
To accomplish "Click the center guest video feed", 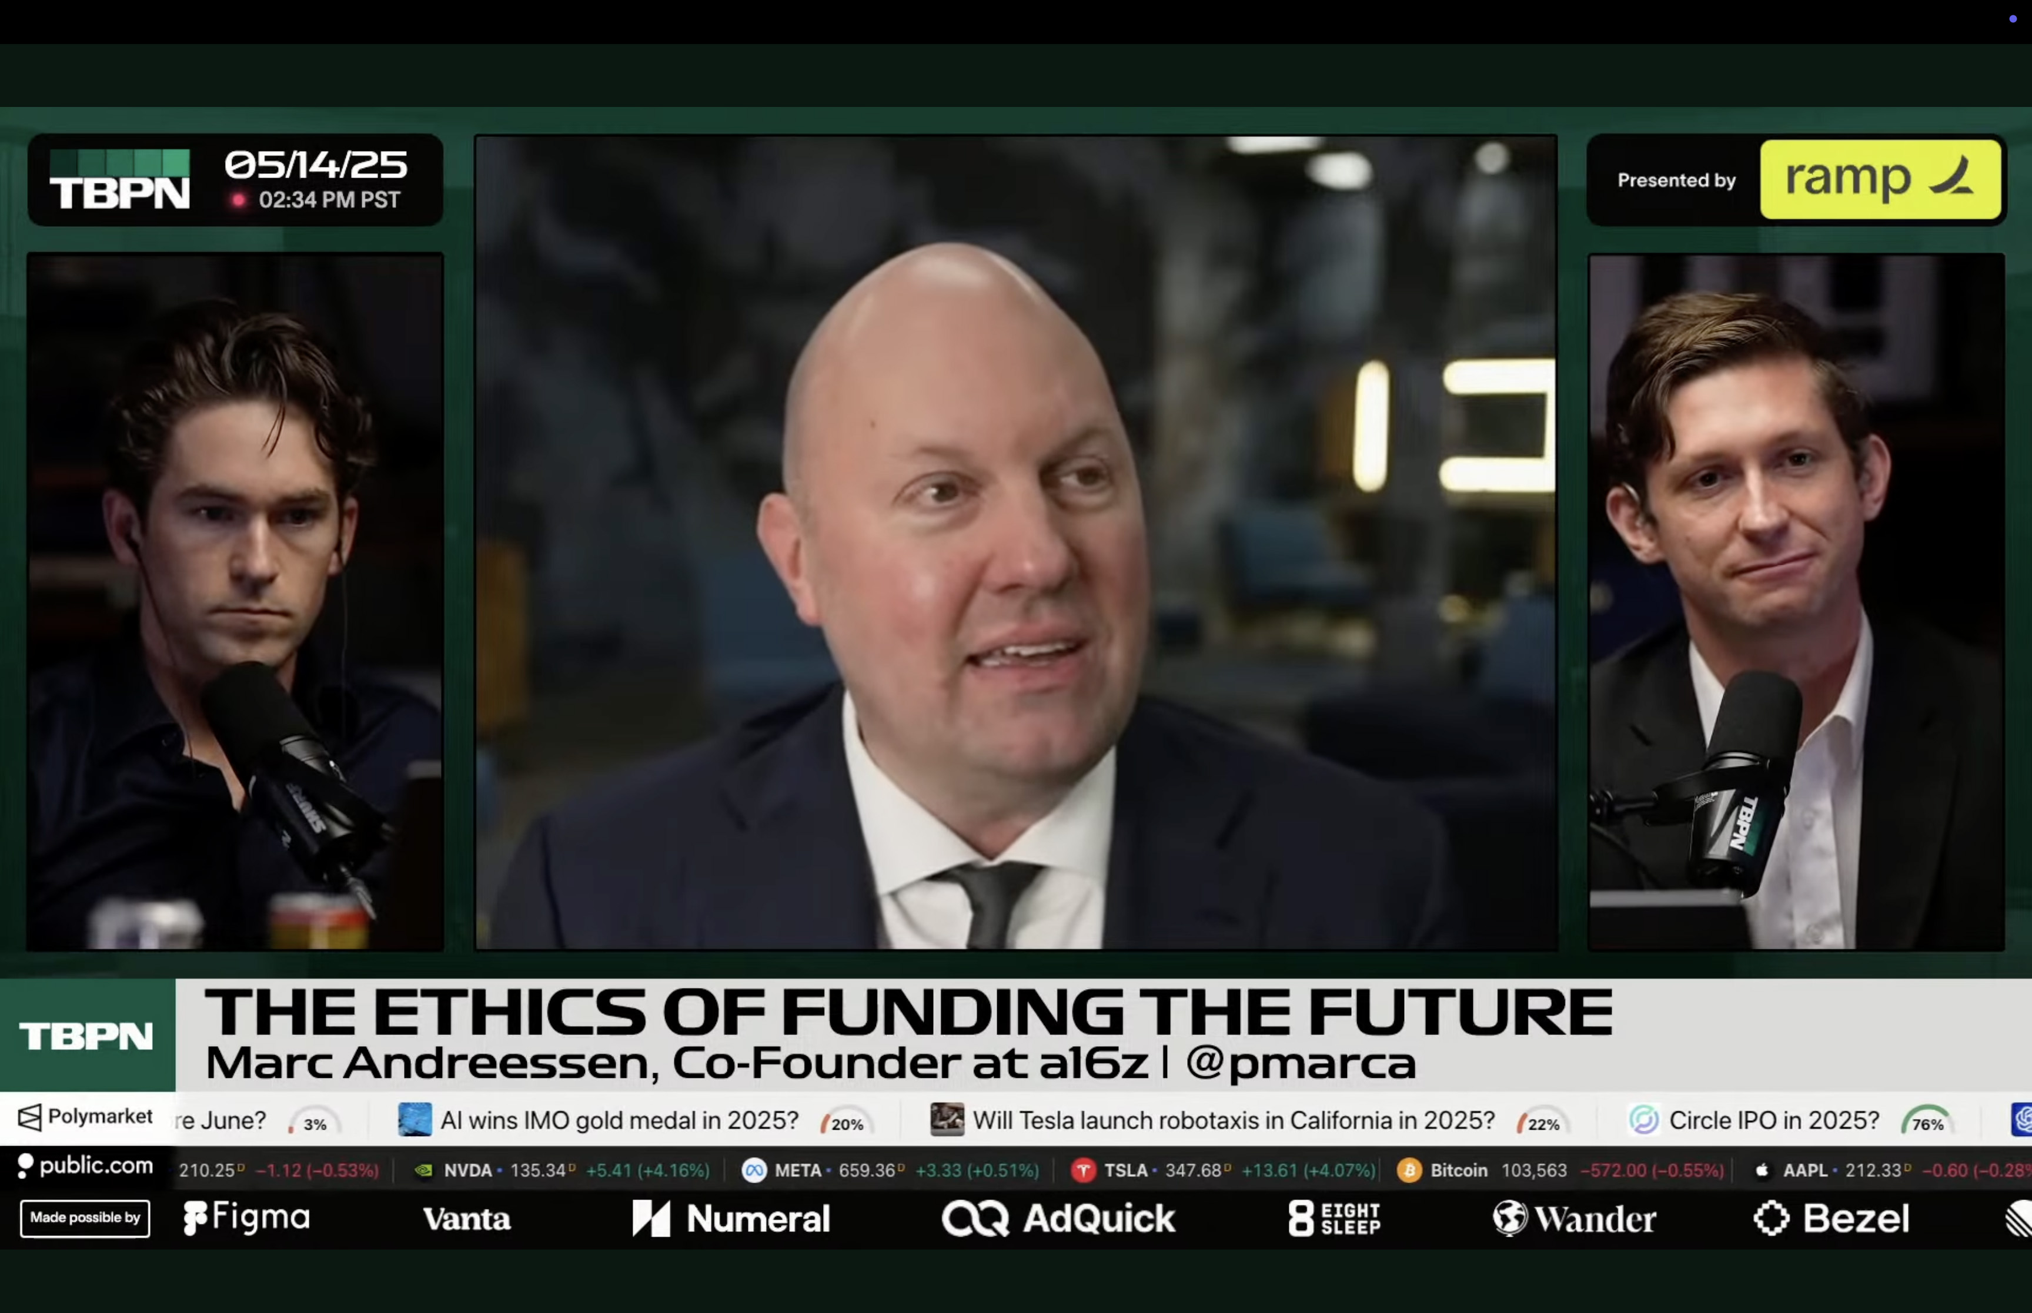I will 1015,542.
